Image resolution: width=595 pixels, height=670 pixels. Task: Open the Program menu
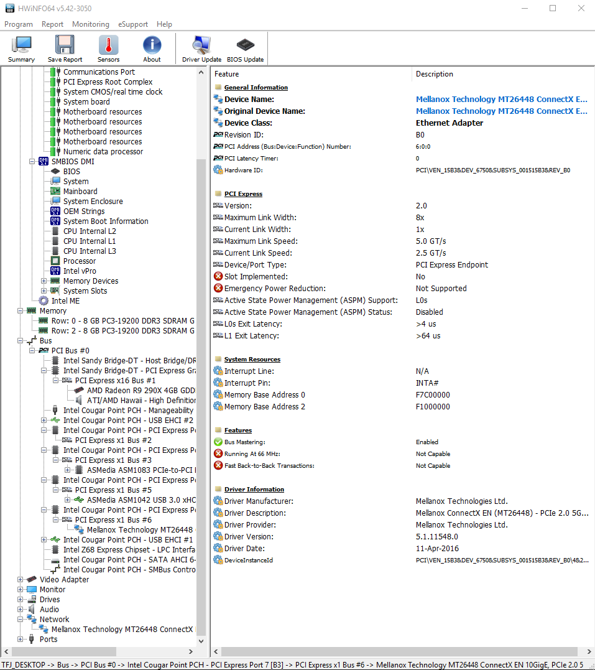19,24
